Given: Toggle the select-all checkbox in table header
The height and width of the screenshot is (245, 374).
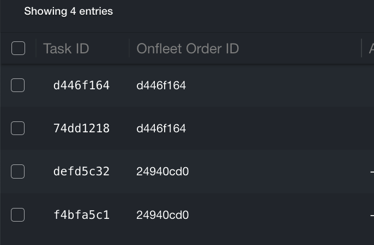Looking at the screenshot, I should click(18, 48).
